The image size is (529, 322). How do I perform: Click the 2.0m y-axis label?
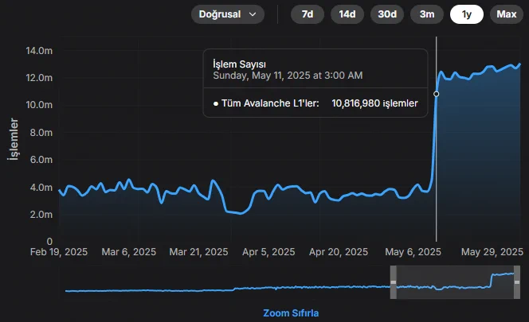[41, 215]
